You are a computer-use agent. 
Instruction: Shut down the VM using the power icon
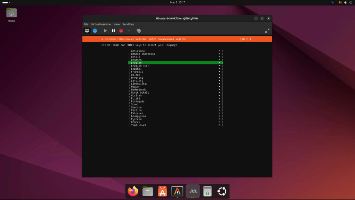(x=121, y=31)
